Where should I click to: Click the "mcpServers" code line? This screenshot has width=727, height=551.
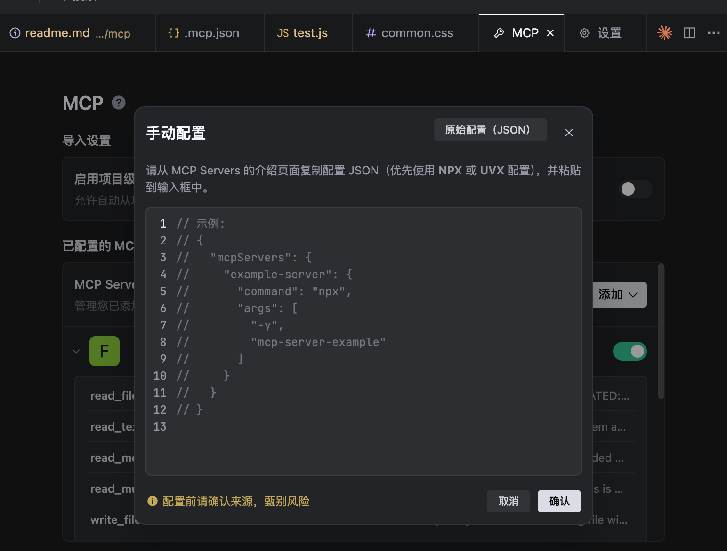pyautogui.click(x=244, y=257)
